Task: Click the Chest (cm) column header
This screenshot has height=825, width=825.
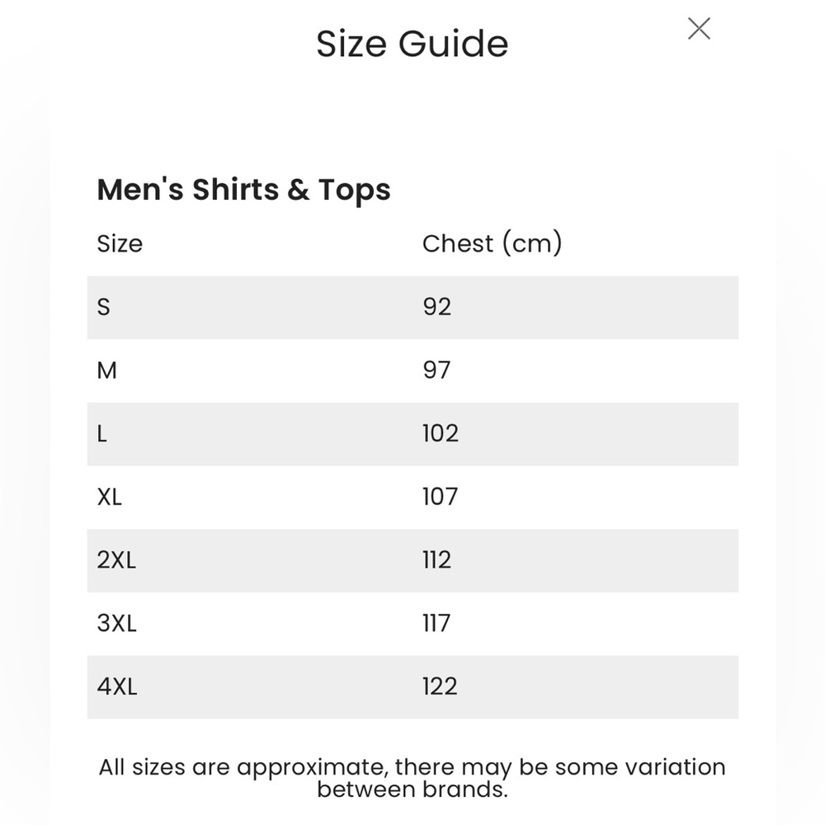Action: [x=492, y=243]
